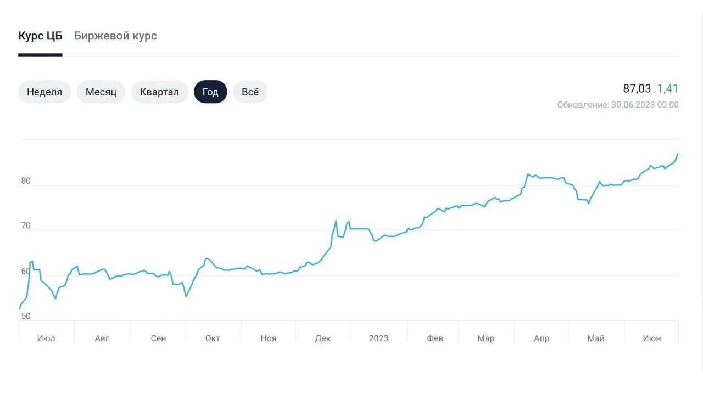The width and height of the screenshot is (703, 395).
Task: Click the 87,03 rate value
Action: coord(637,89)
